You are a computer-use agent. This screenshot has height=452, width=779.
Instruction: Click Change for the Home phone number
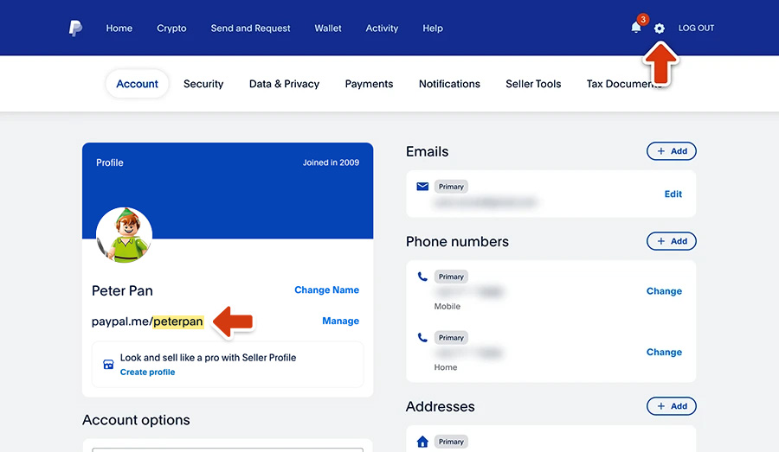pyautogui.click(x=664, y=353)
